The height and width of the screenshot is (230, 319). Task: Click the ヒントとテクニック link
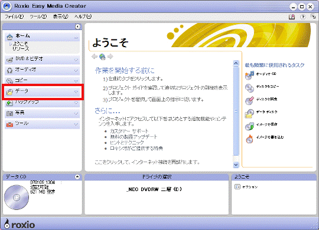coord(127,143)
